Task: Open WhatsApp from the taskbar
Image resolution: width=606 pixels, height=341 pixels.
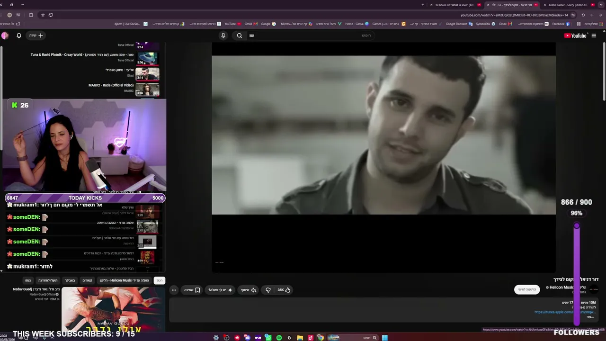Action: [268, 338]
